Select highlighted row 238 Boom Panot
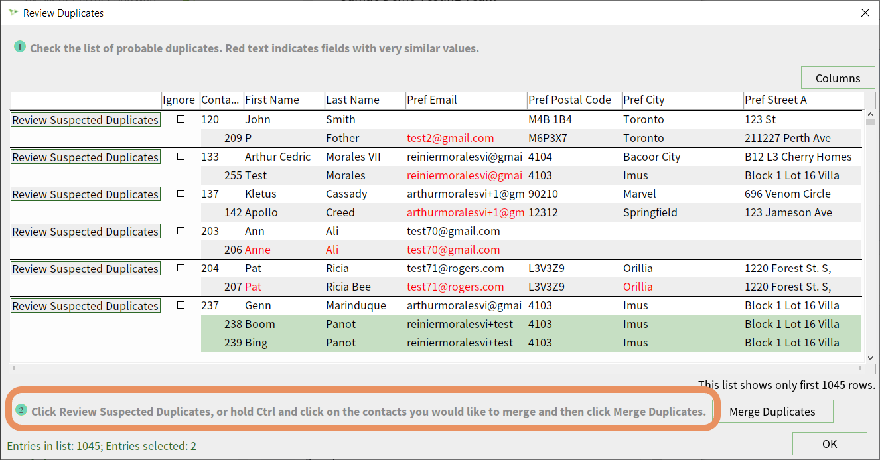The height and width of the screenshot is (460, 880). click(x=530, y=324)
